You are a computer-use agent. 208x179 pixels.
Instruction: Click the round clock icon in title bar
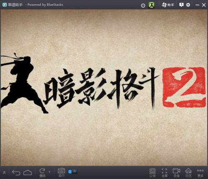143,5
